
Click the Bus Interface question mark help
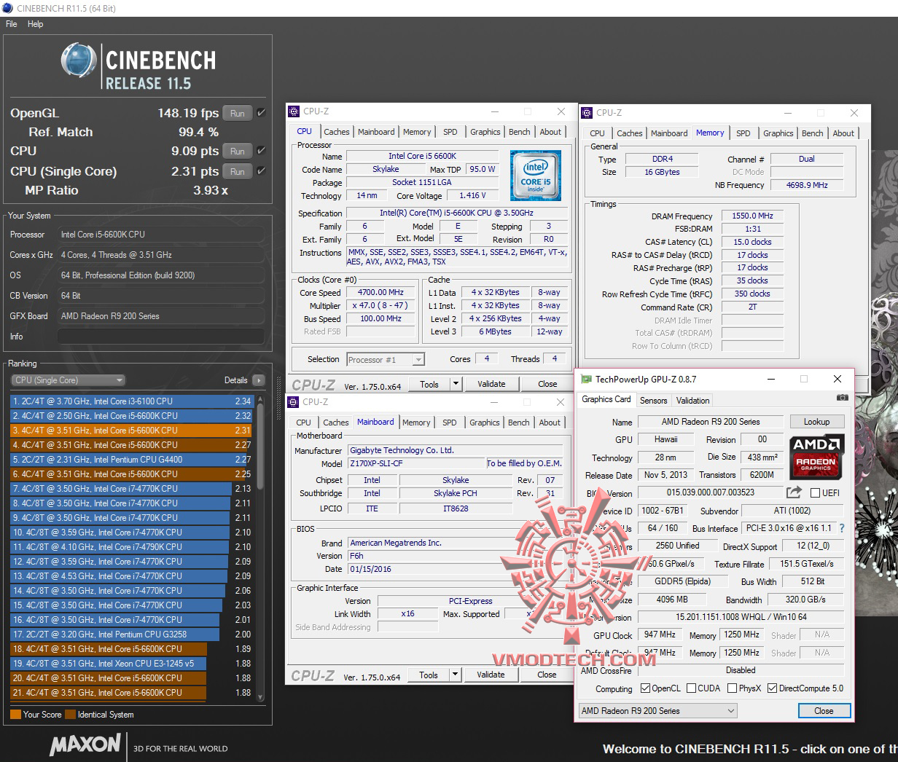pos(842,528)
